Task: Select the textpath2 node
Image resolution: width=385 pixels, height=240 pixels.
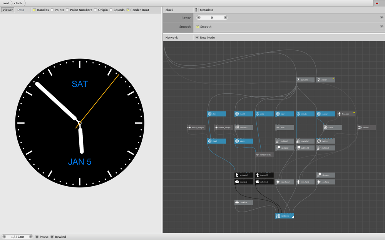Action: [x=244, y=175]
